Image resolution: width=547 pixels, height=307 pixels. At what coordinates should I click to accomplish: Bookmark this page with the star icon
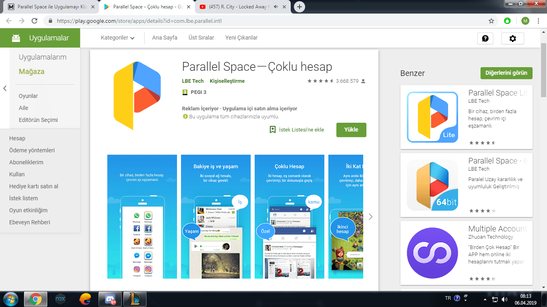(x=491, y=21)
